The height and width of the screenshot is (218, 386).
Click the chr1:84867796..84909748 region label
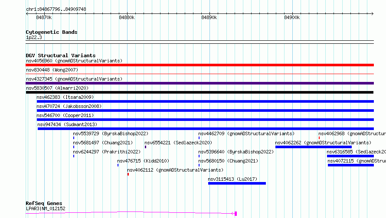pyautogui.click(x=56, y=9)
